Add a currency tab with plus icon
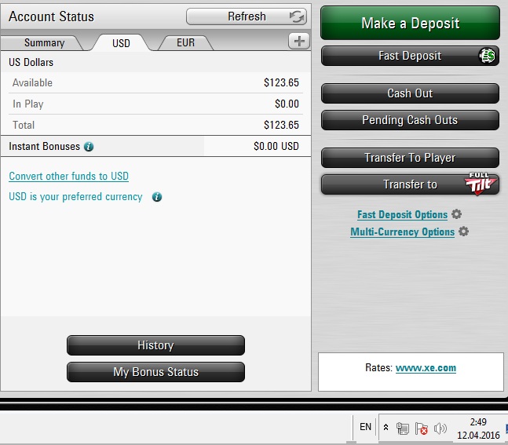Screen dimensions: 508x445 tap(299, 41)
